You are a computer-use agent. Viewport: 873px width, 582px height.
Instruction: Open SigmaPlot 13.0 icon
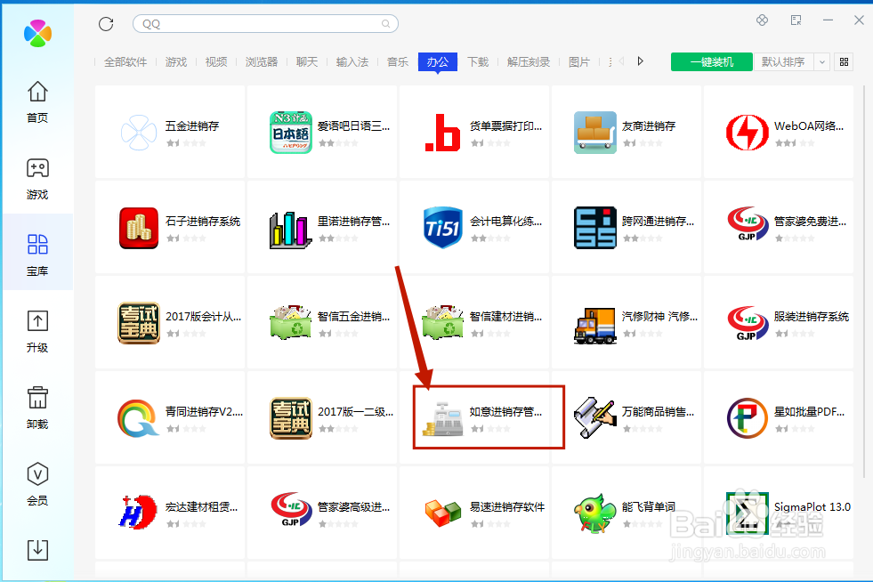(x=748, y=513)
